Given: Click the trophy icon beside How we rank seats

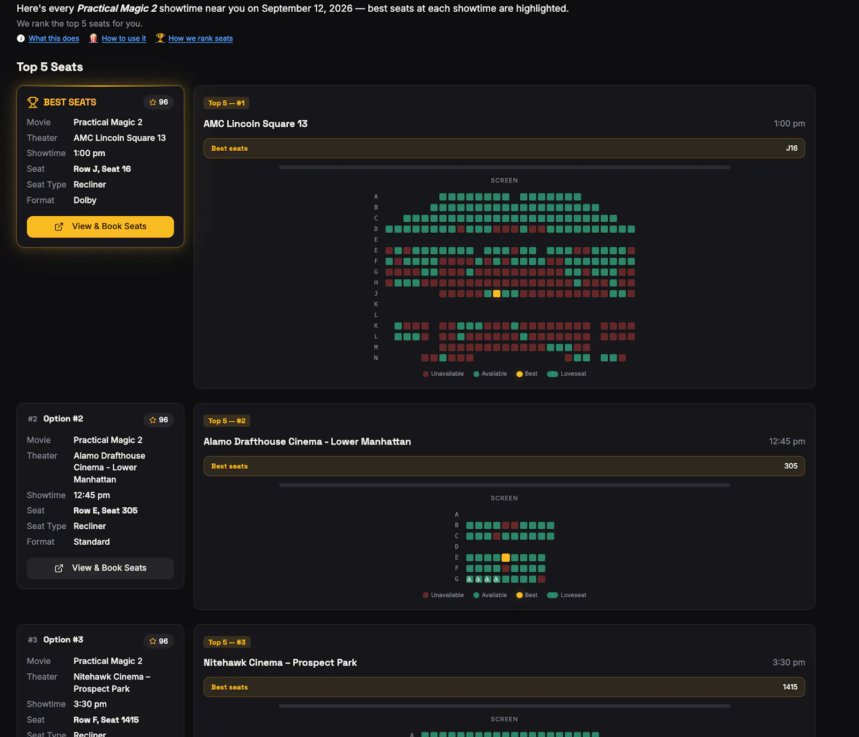Looking at the screenshot, I should pos(160,38).
